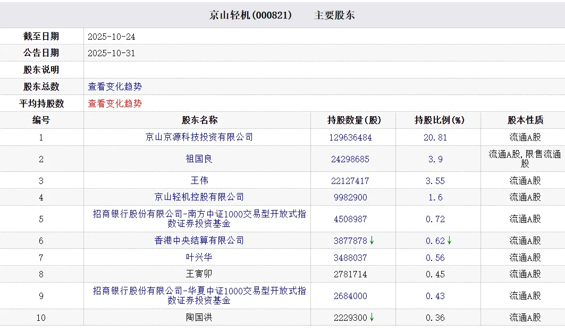The image size is (565, 333).
Task: Click the 持股比例(%) column header
Action: [x=439, y=120]
